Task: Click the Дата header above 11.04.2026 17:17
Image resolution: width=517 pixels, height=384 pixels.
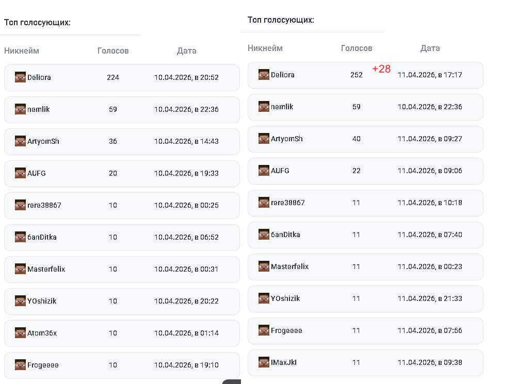Action: coord(430,48)
